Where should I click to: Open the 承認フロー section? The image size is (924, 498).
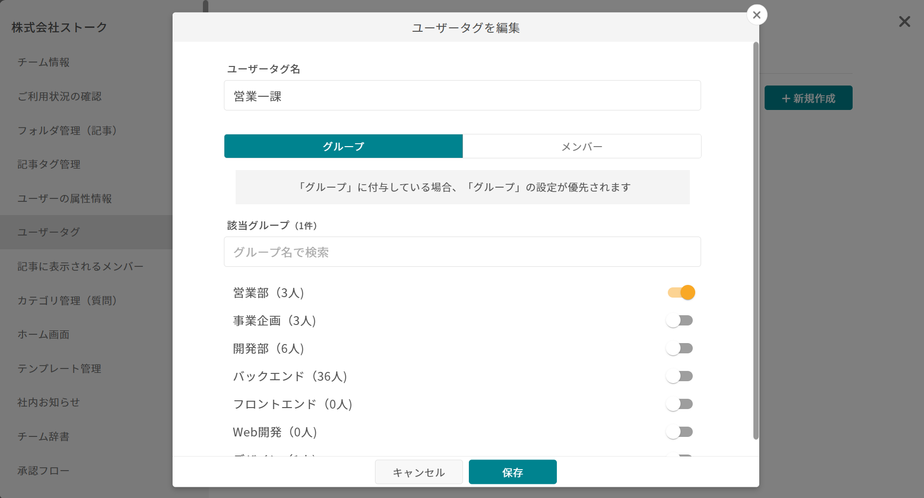43,471
